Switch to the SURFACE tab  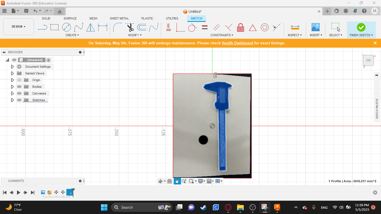70,18
